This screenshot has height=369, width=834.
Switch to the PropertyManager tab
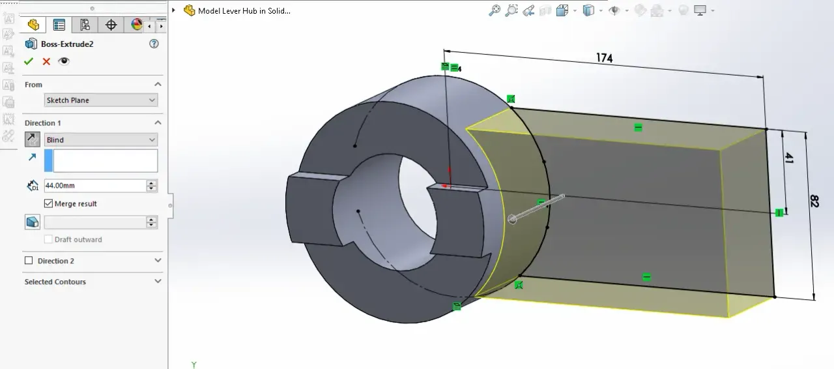coord(59,25)
